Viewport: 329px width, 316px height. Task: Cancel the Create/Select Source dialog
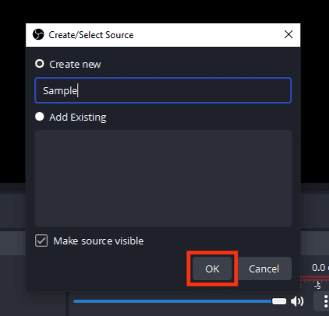[x=264, y=269]
